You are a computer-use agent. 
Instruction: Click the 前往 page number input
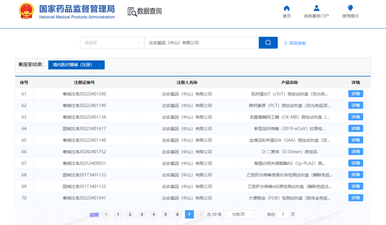pyautogui.click(x=283, y=214)
